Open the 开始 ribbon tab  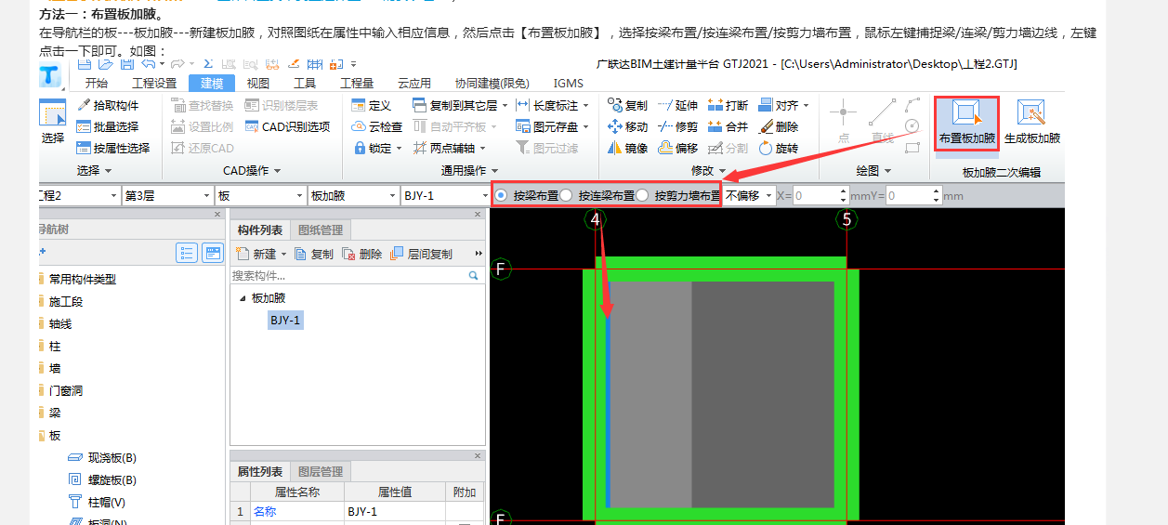[97, 84]
